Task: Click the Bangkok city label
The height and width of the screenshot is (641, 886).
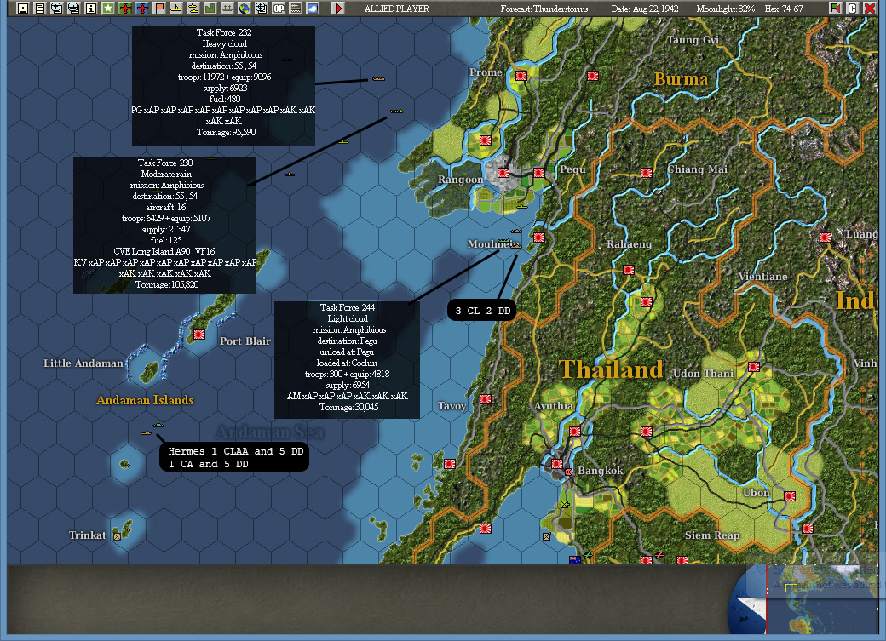Action: [x=600, y=471]
